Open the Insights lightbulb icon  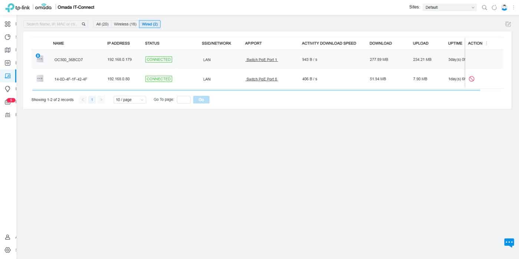click(7, 89)
